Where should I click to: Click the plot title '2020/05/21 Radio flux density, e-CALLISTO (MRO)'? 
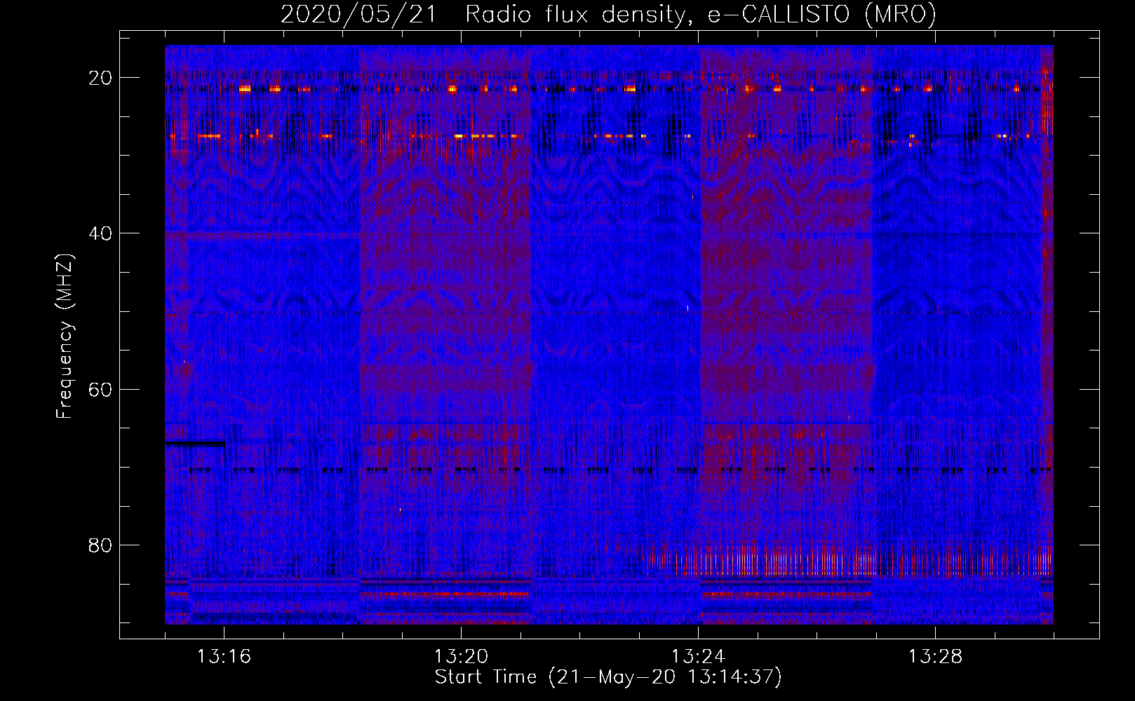pyautogui.click(x=608, y=15)
